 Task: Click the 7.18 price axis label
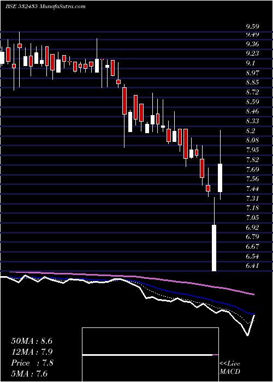click(x=252, y=208)
